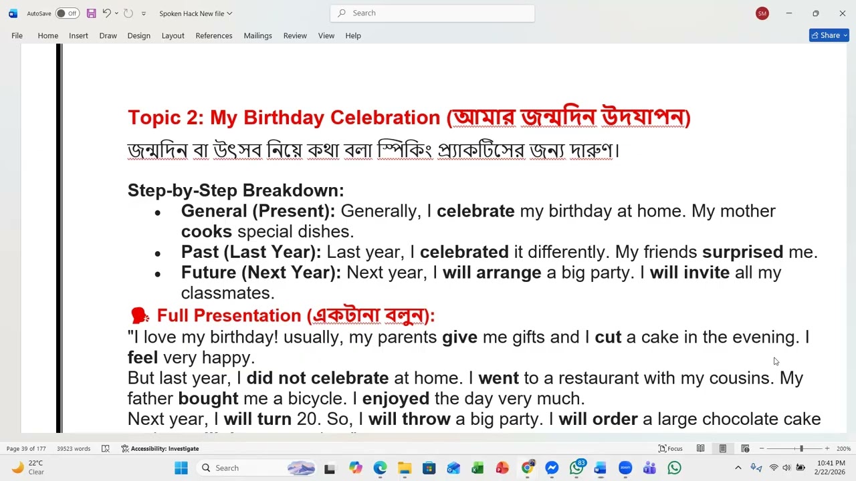
Task: Open Zoom from the taskbar
Action: point(625,468)
